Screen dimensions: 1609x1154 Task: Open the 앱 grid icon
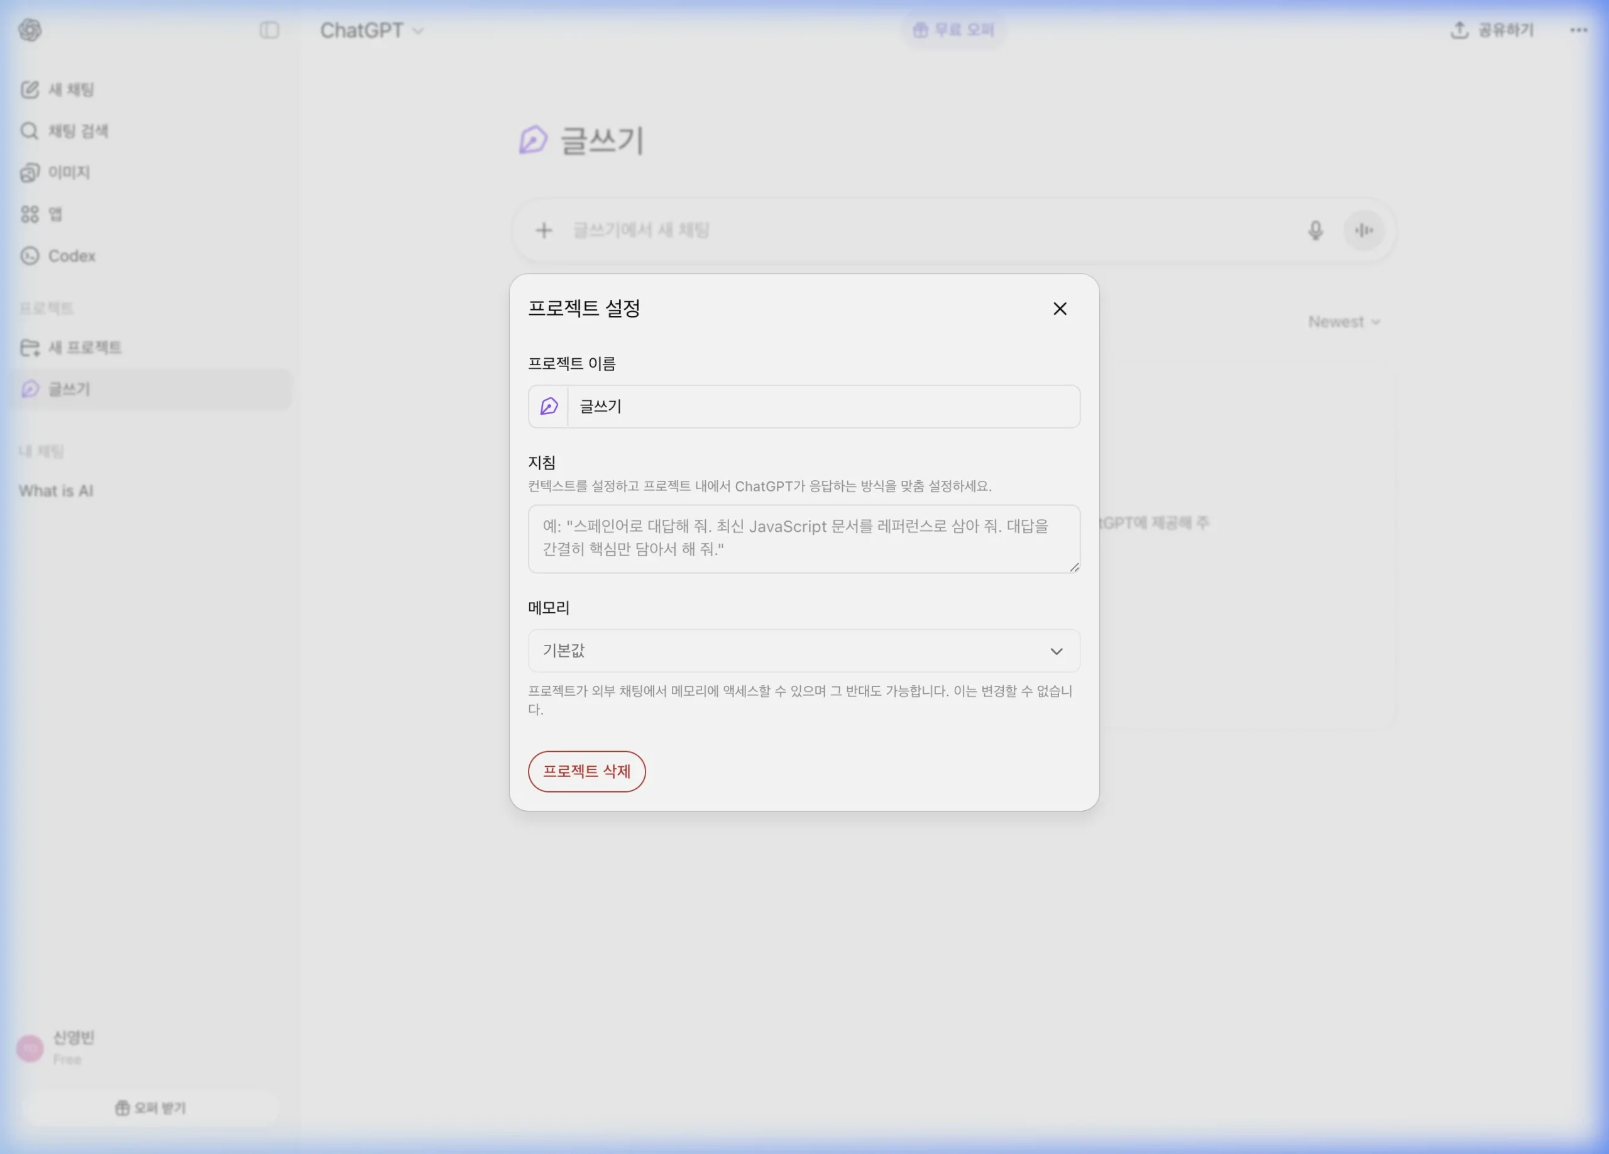30,214
